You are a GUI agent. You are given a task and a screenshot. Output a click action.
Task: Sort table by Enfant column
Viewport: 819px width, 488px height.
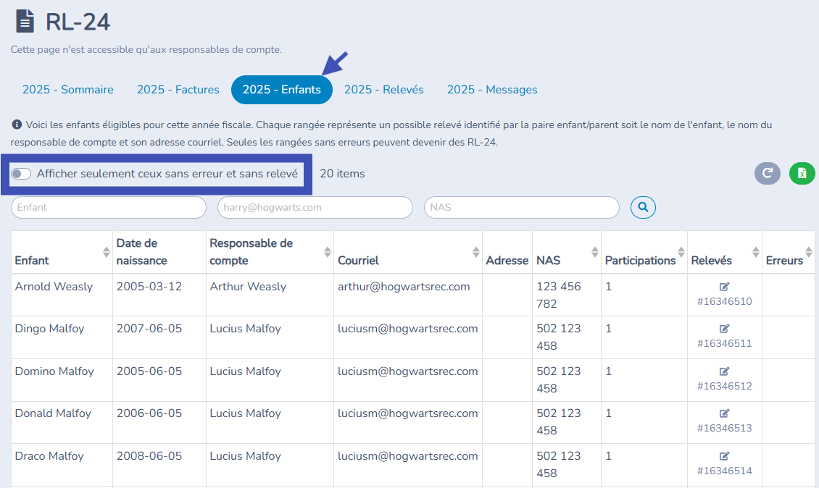point(107,252)
